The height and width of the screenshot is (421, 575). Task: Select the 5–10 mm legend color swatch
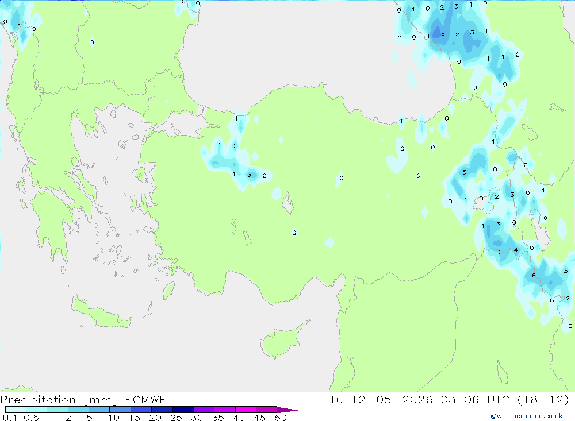point(99,410)
